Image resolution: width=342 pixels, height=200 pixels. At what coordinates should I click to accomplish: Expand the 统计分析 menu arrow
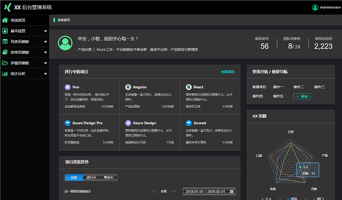(x=45, y=74)
